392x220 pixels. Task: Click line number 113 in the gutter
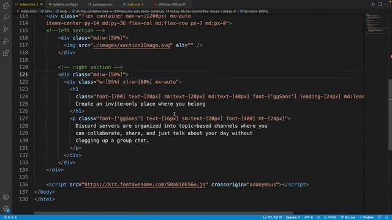pyautogui.click(x=24, y=16)
